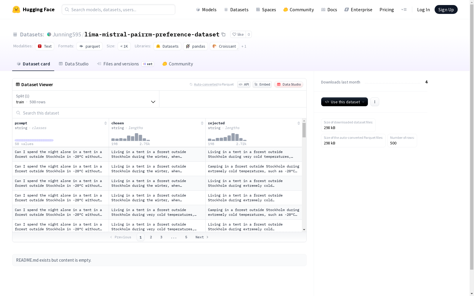This screenshot has height=296, width=474.
Task: Click the Data Studio button in viewer header
Action: (289, 84)
